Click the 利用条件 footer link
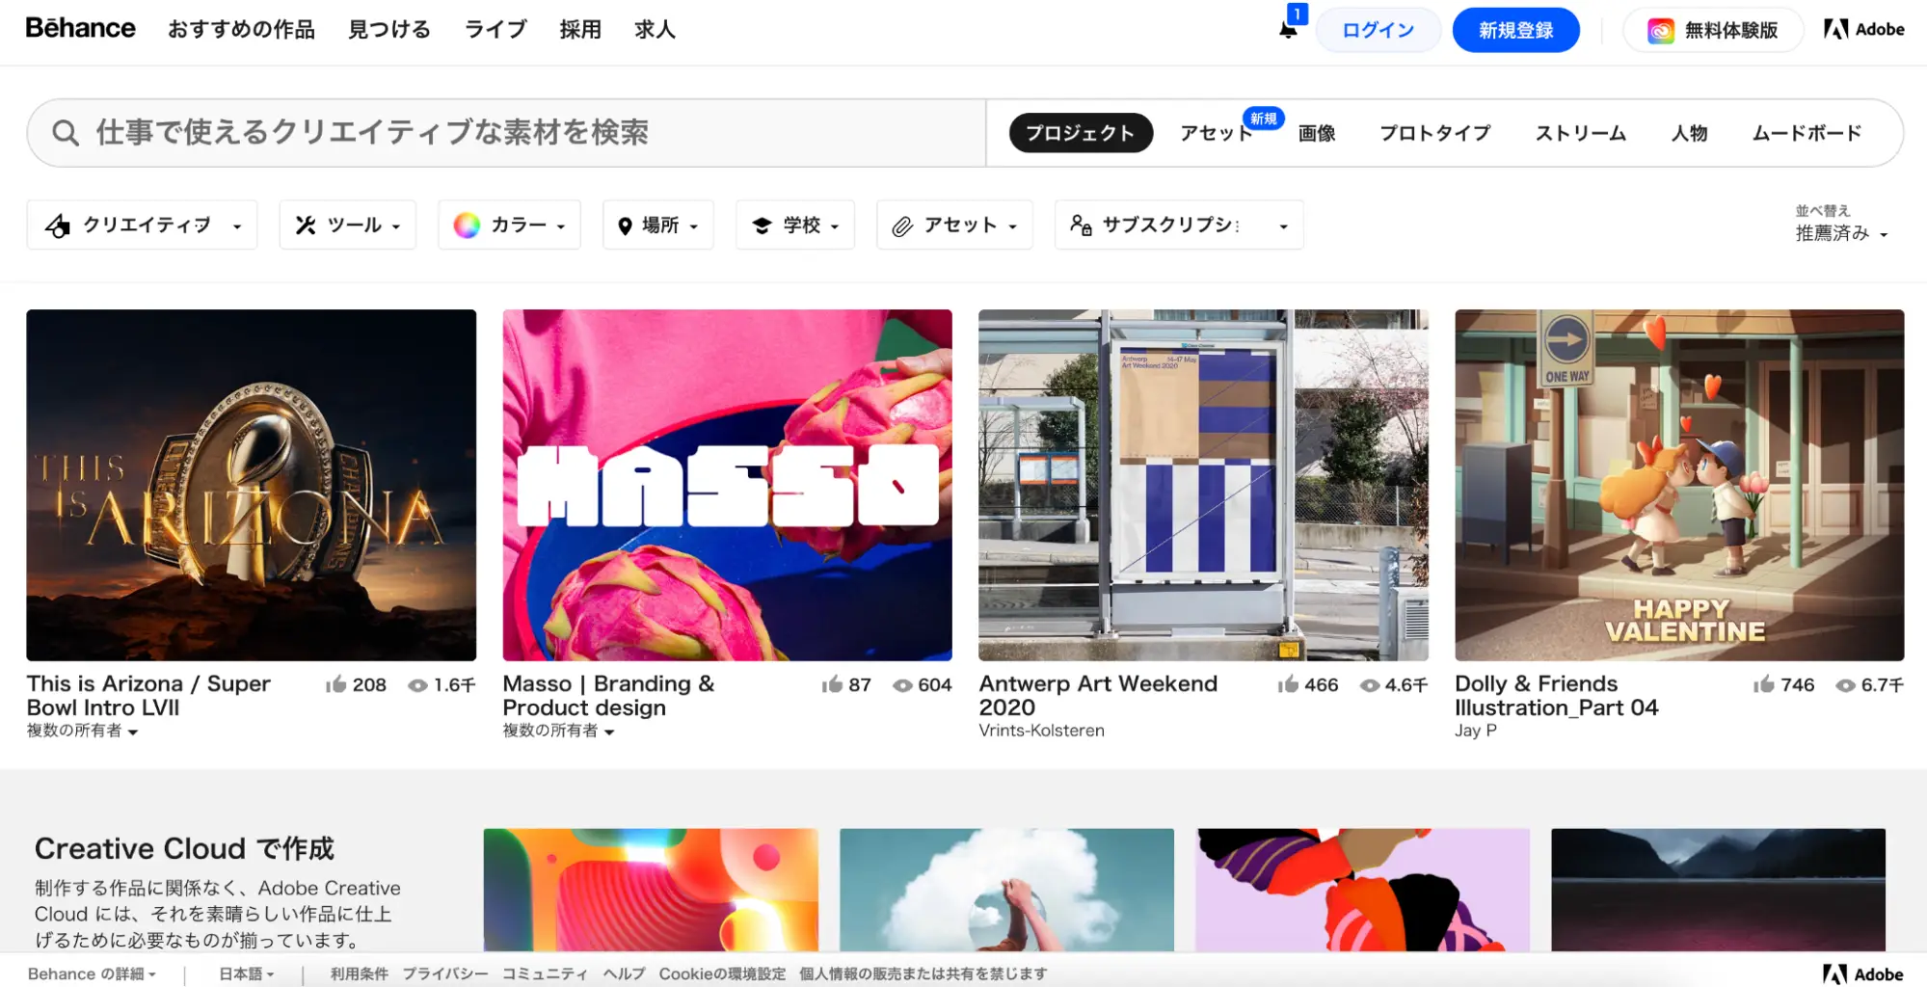This screenshot has height=987, width=1927. tap(360, 974)
